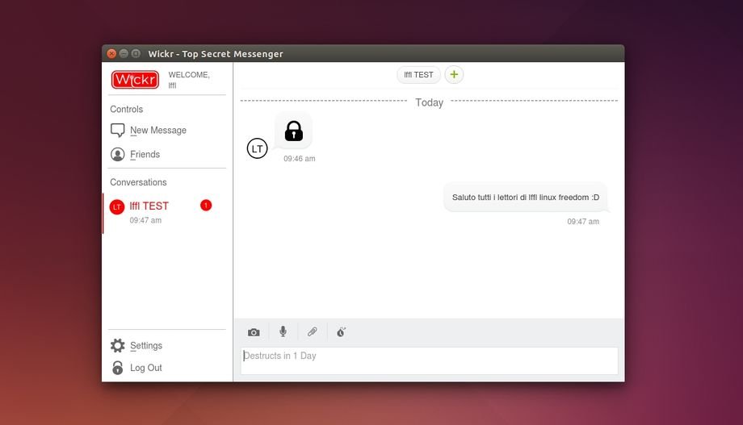
Task: Add a participant with the green plus
Action: (454, 74)
